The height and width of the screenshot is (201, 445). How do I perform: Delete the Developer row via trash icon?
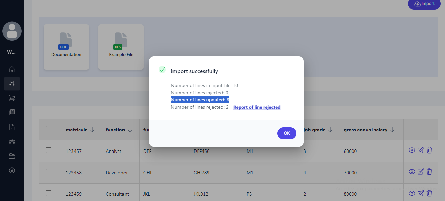[x=429, y=172]
